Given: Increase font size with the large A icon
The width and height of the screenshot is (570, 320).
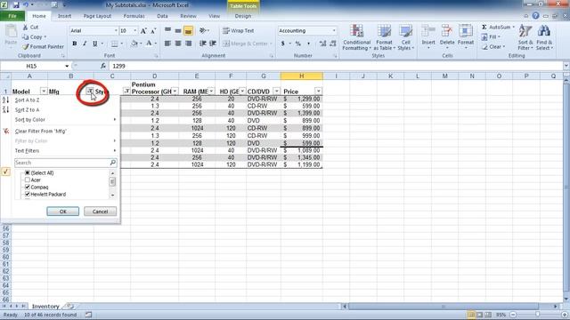Looking at the screenshot, I should pyautogui.click(x=143, y=31).
